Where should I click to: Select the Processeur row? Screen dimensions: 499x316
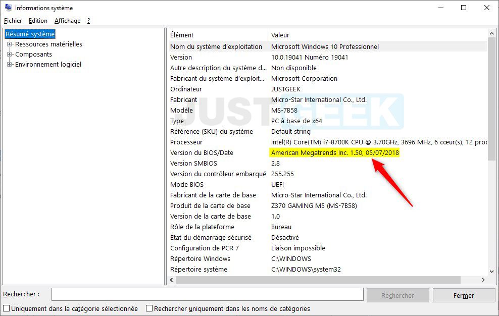(x=327, y=142)
